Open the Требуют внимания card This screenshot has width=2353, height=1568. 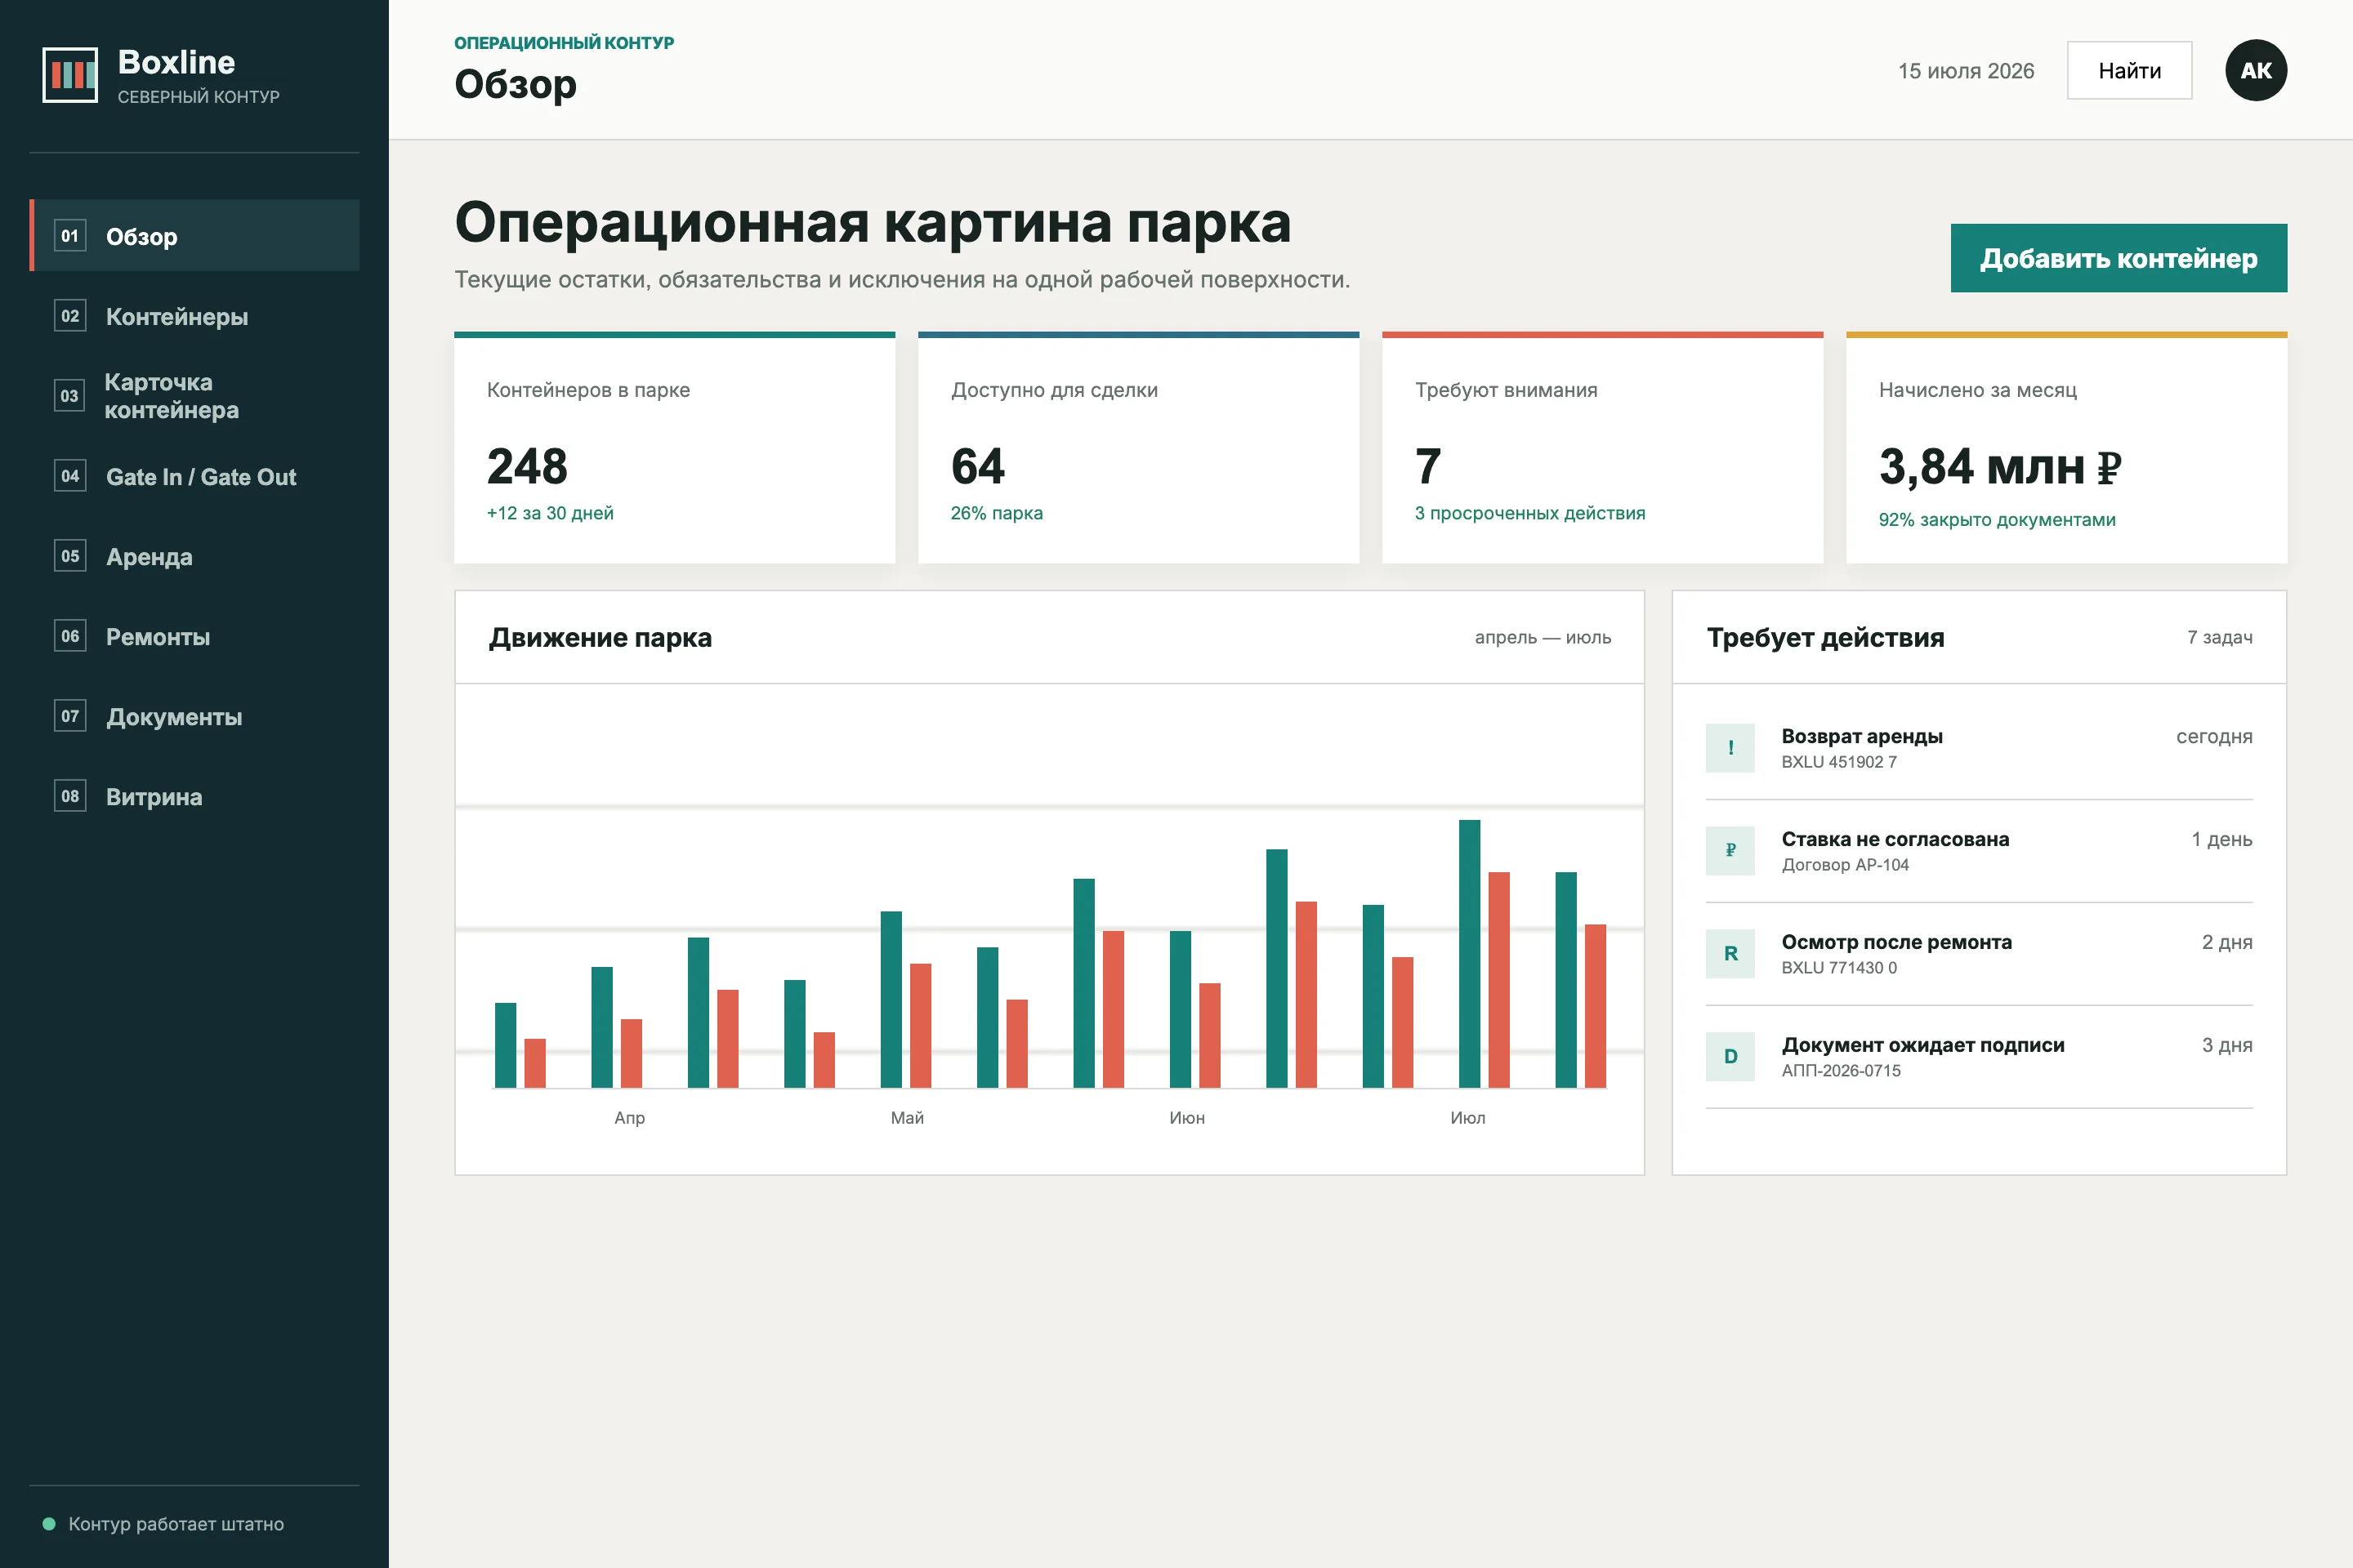pyautogui.click(x=1603, y=448)
